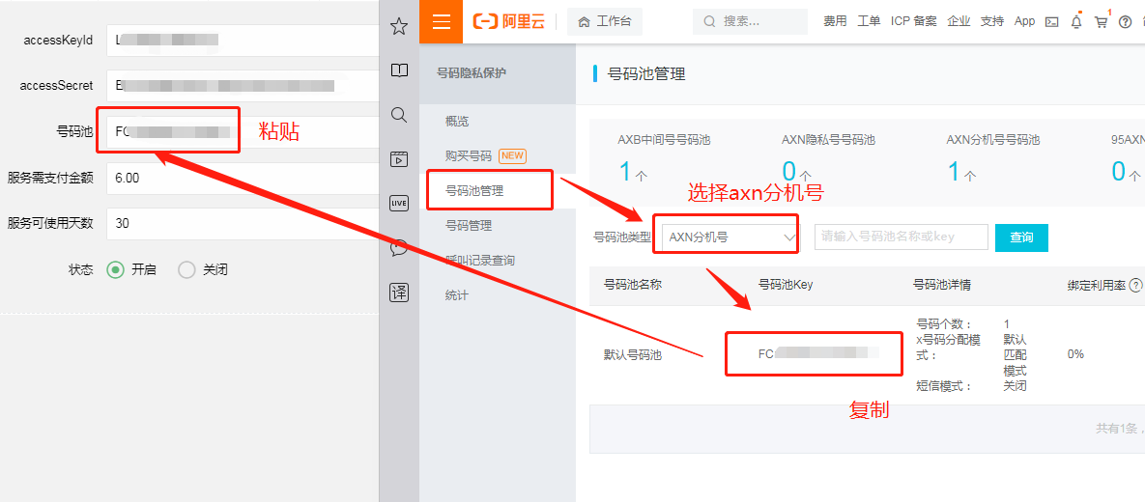Click the favorites star sidebar icon
This screenshot has height=502, width=1145.
(x=399, y=27)
